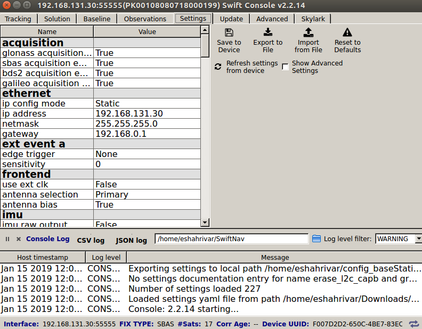The height and width of the screenshot is (329, 422).
Task: Click the Reset to Defaults warning icon
Action: coord(347,32)
